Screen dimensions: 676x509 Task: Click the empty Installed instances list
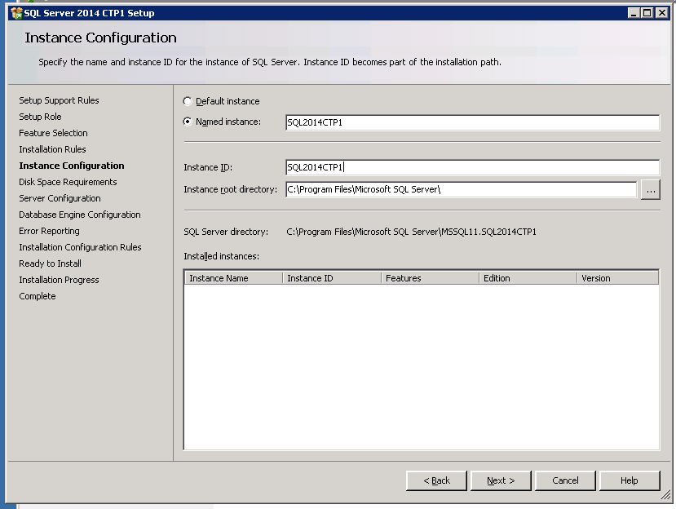[421, 367]
